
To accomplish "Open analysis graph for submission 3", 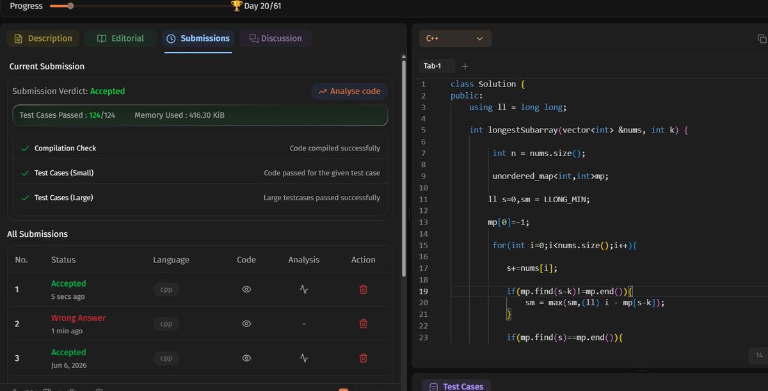I will [304, 358].
